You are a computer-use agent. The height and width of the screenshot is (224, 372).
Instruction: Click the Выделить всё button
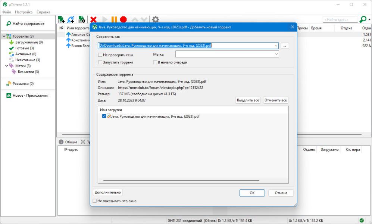(x=248, y=100)
